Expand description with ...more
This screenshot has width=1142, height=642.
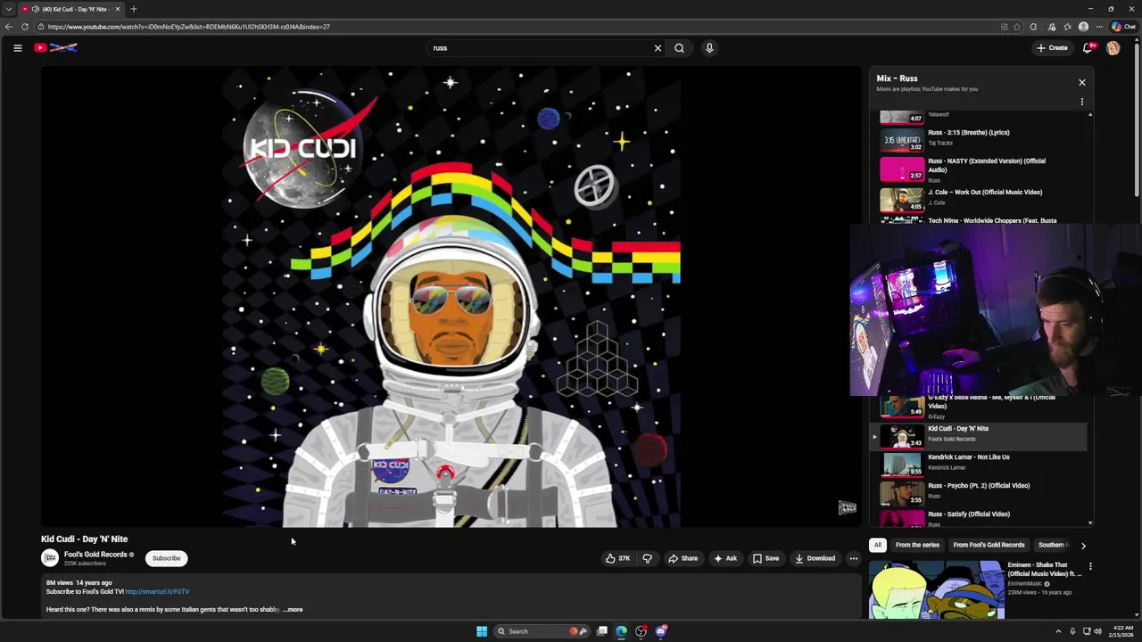point(294,610)
